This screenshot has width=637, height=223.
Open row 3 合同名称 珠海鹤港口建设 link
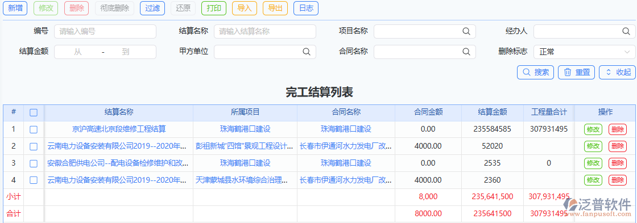click(x=346, y=163)
